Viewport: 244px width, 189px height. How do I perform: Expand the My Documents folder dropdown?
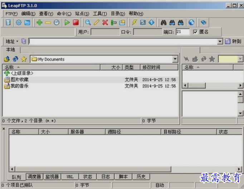click(x=175, y=59)
